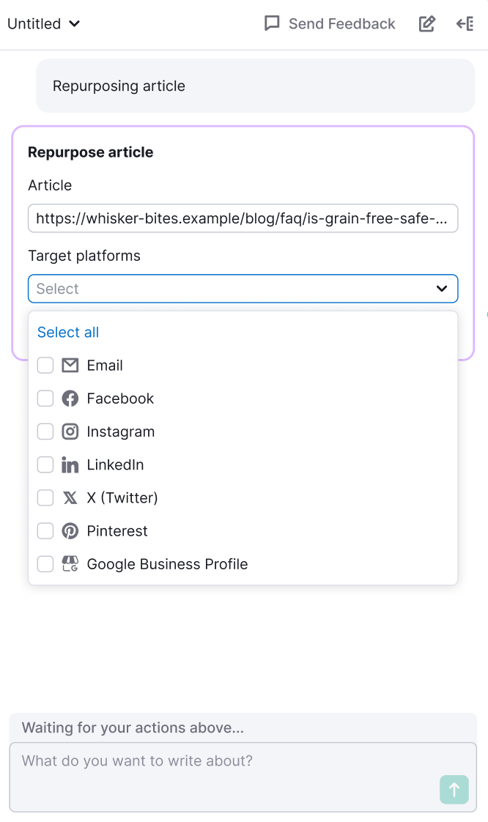Click the Send Feedback flag icon
The image size is (488, 822).
[x=272, y=23]
